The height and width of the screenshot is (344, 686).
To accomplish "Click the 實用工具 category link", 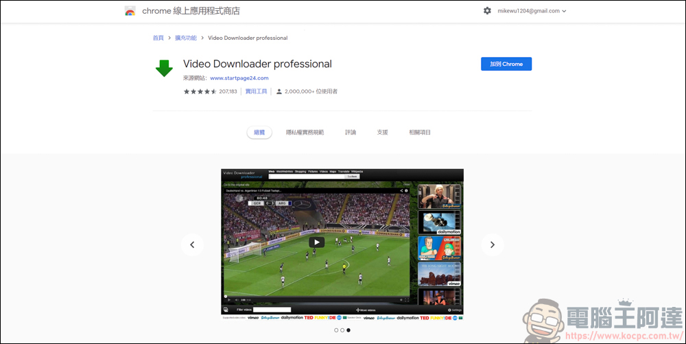I will point(256,91).
